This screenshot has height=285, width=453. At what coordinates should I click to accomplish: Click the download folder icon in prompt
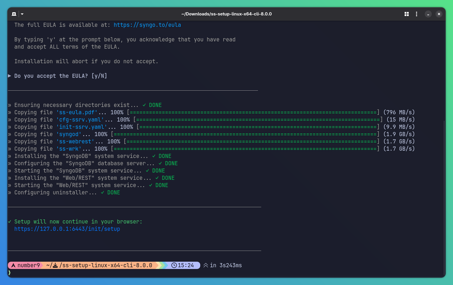tap(55, 265)
